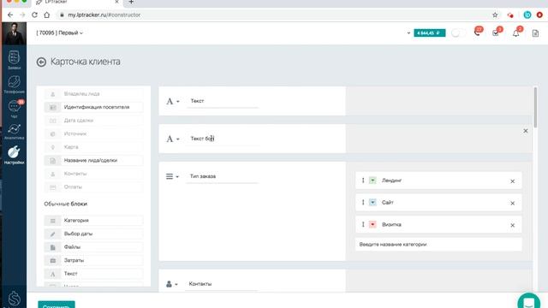Open the document icon in the header
548x308 pixels.
(x=535, y=33)
